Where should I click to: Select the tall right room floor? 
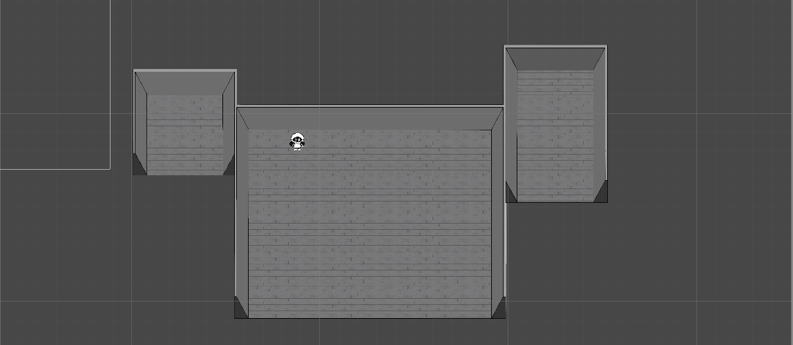555,136
